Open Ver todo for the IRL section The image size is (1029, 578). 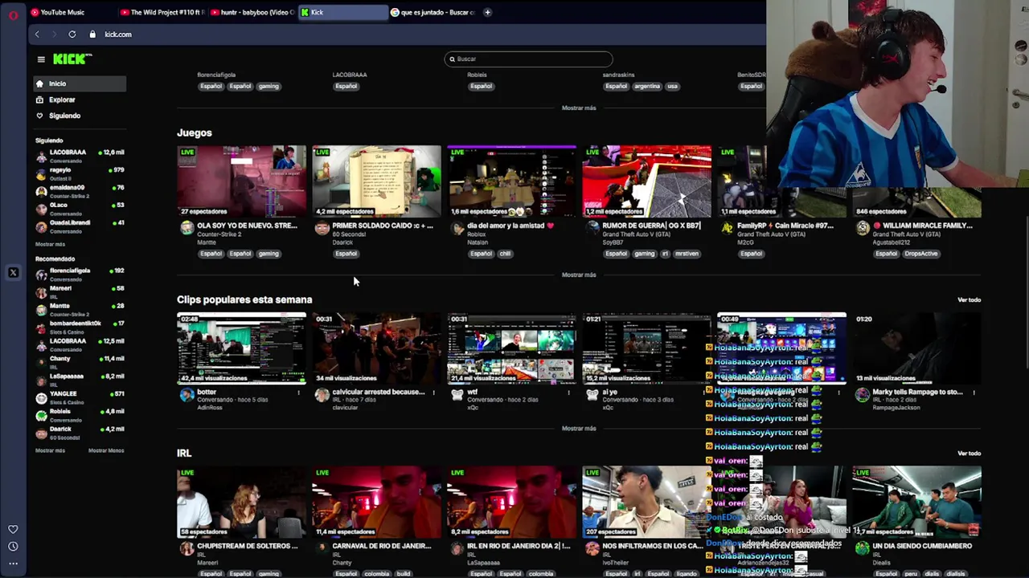pos(969,454)
